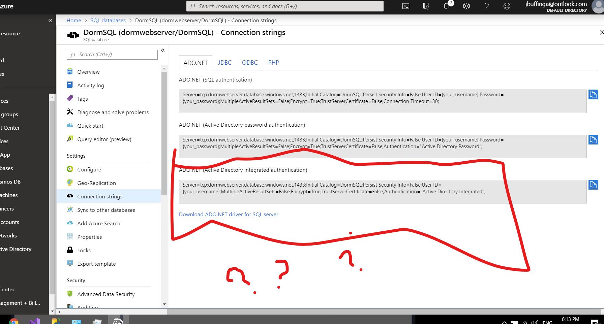Click the resource menu Search (Ctrl+/) box
Viewport: 604px width, 324px height.
pyautogui.click(x=112, y=55)
